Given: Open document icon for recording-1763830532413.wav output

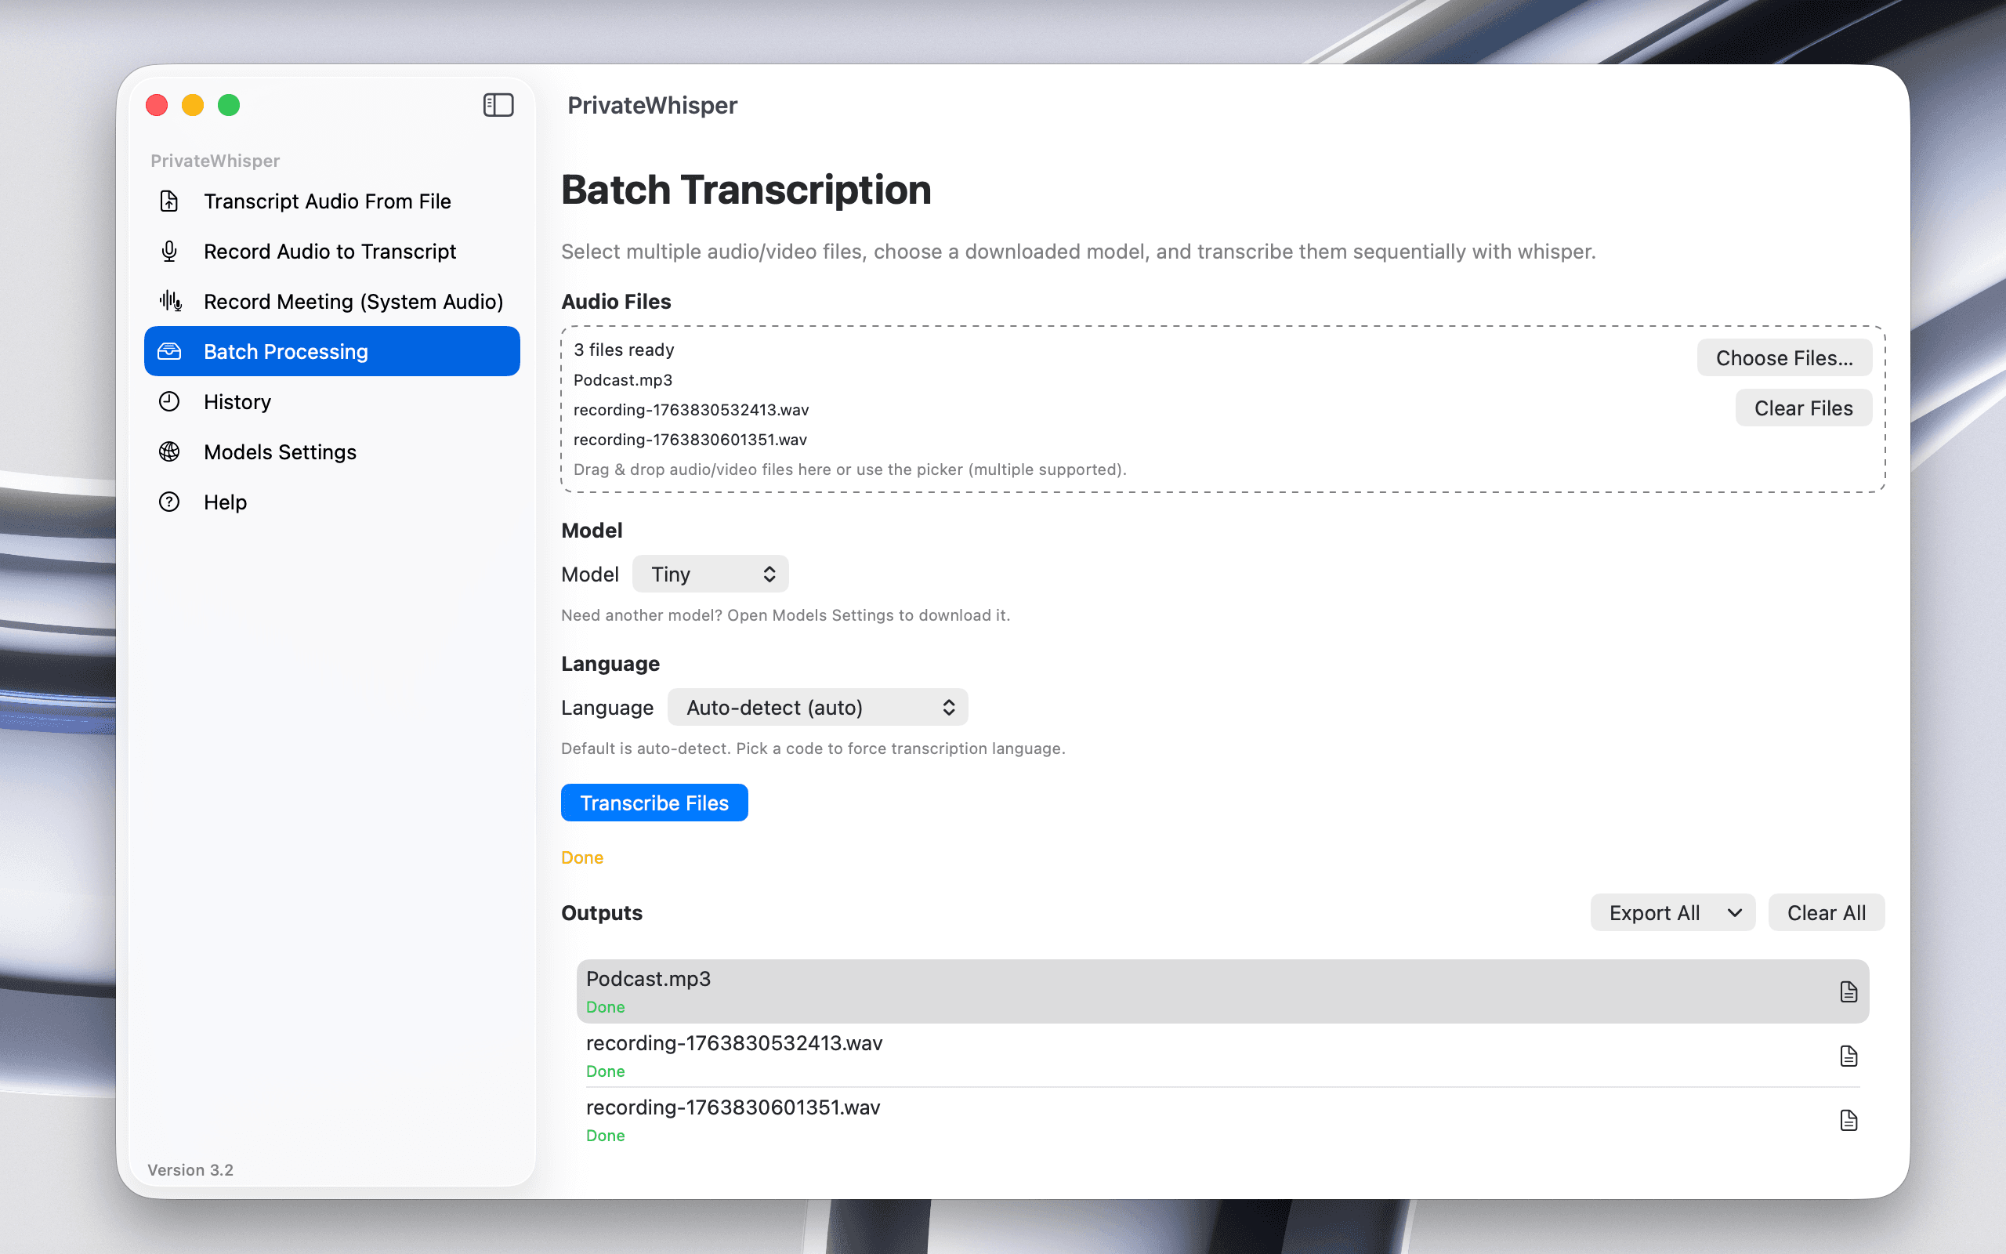Looking at the screenshot, I should tap(1848, 1056).
